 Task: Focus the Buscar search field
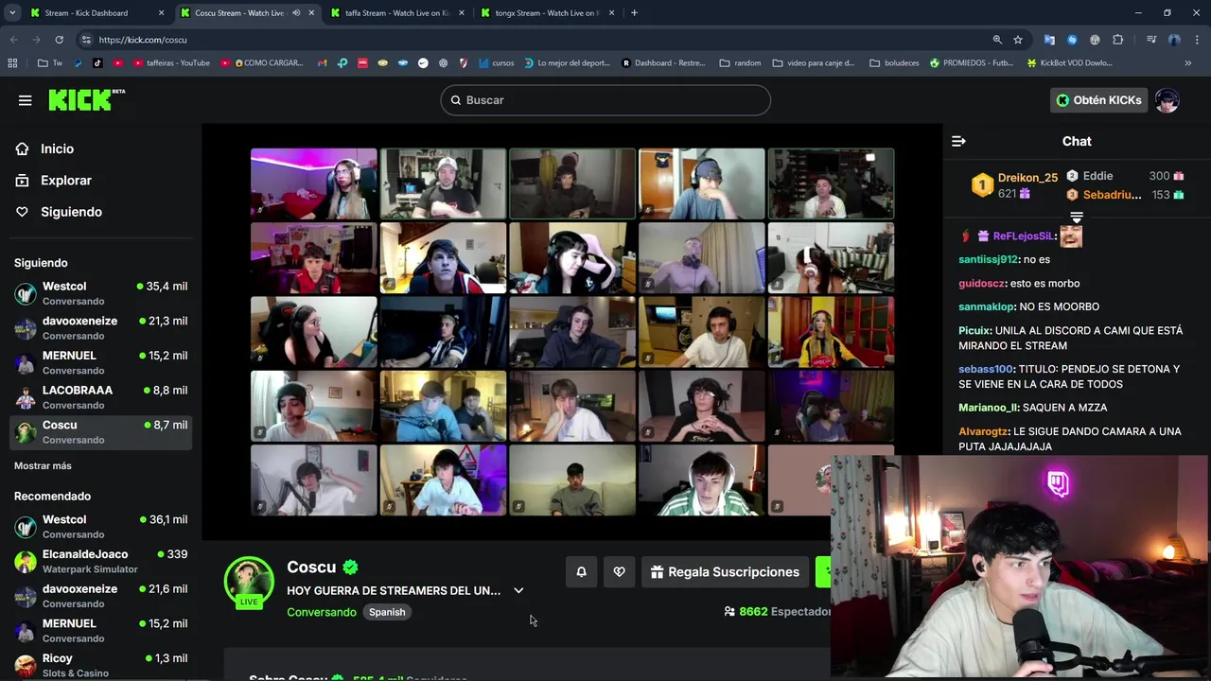click(x=605, y=100)
